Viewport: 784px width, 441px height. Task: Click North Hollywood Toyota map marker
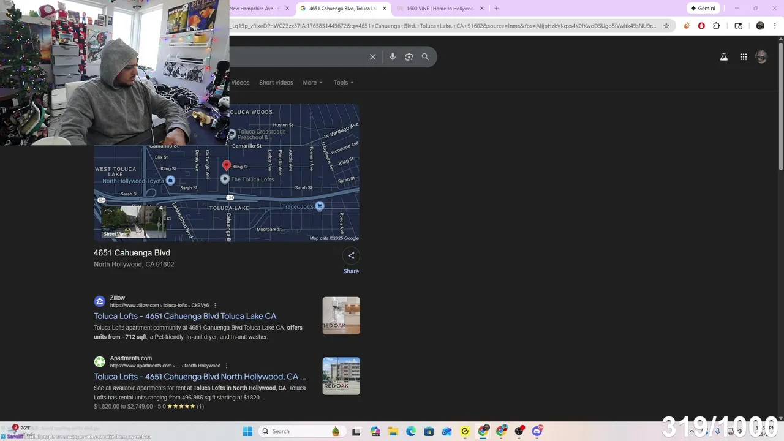point(170,180)
